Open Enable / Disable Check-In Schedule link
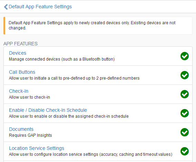 [x=48, y=110]
